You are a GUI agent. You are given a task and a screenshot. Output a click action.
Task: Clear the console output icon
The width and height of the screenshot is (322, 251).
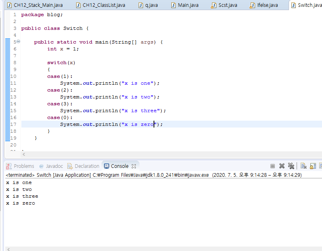(303, 166)
